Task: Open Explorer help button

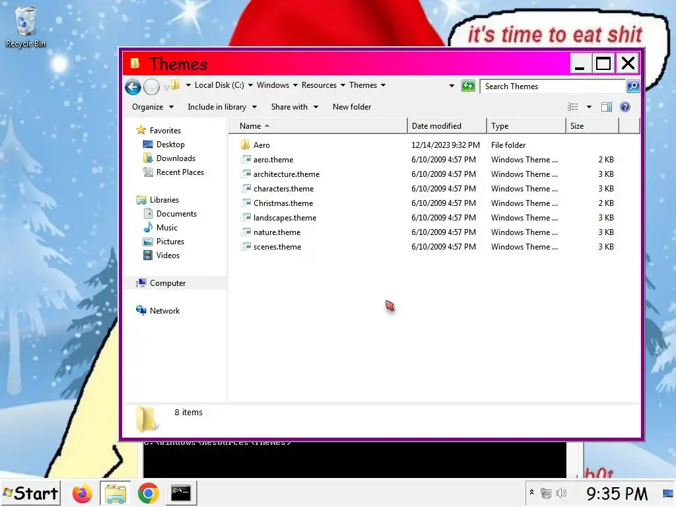Action: (625, 107)
